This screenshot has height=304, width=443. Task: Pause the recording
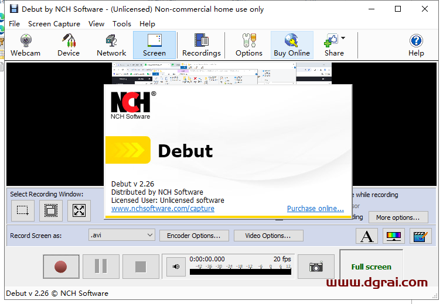101,267
